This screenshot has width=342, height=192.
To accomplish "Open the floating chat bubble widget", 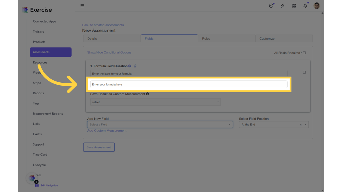I will [32, 178].
